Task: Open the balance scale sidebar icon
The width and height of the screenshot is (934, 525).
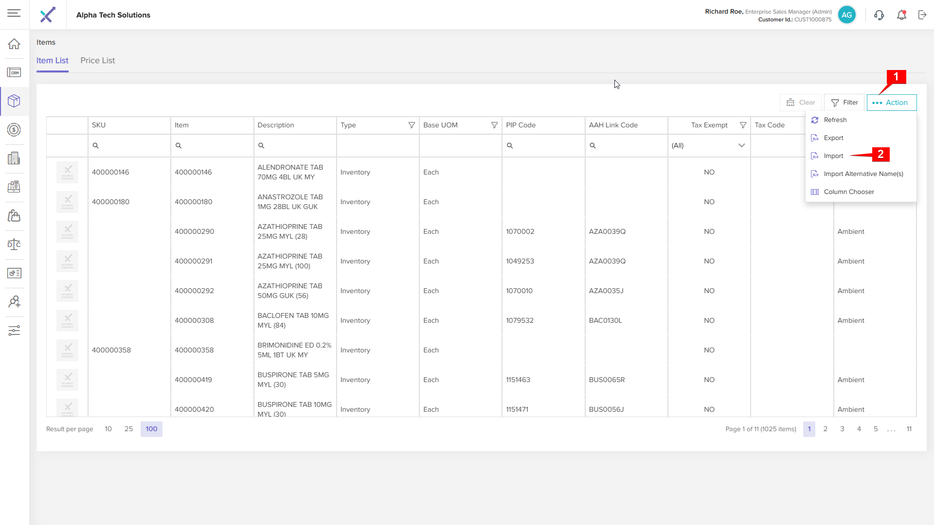Action: [x=14, y=244]
